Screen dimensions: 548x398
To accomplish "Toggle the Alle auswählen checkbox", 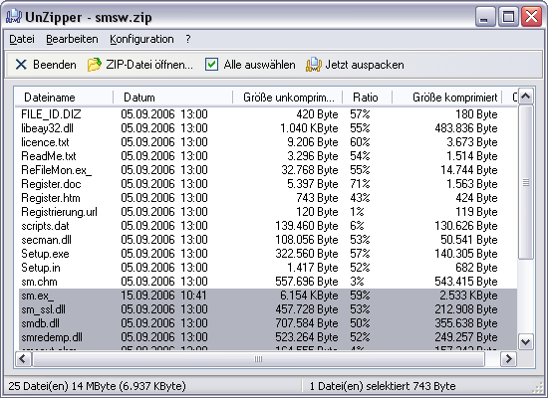I will 211,65.
